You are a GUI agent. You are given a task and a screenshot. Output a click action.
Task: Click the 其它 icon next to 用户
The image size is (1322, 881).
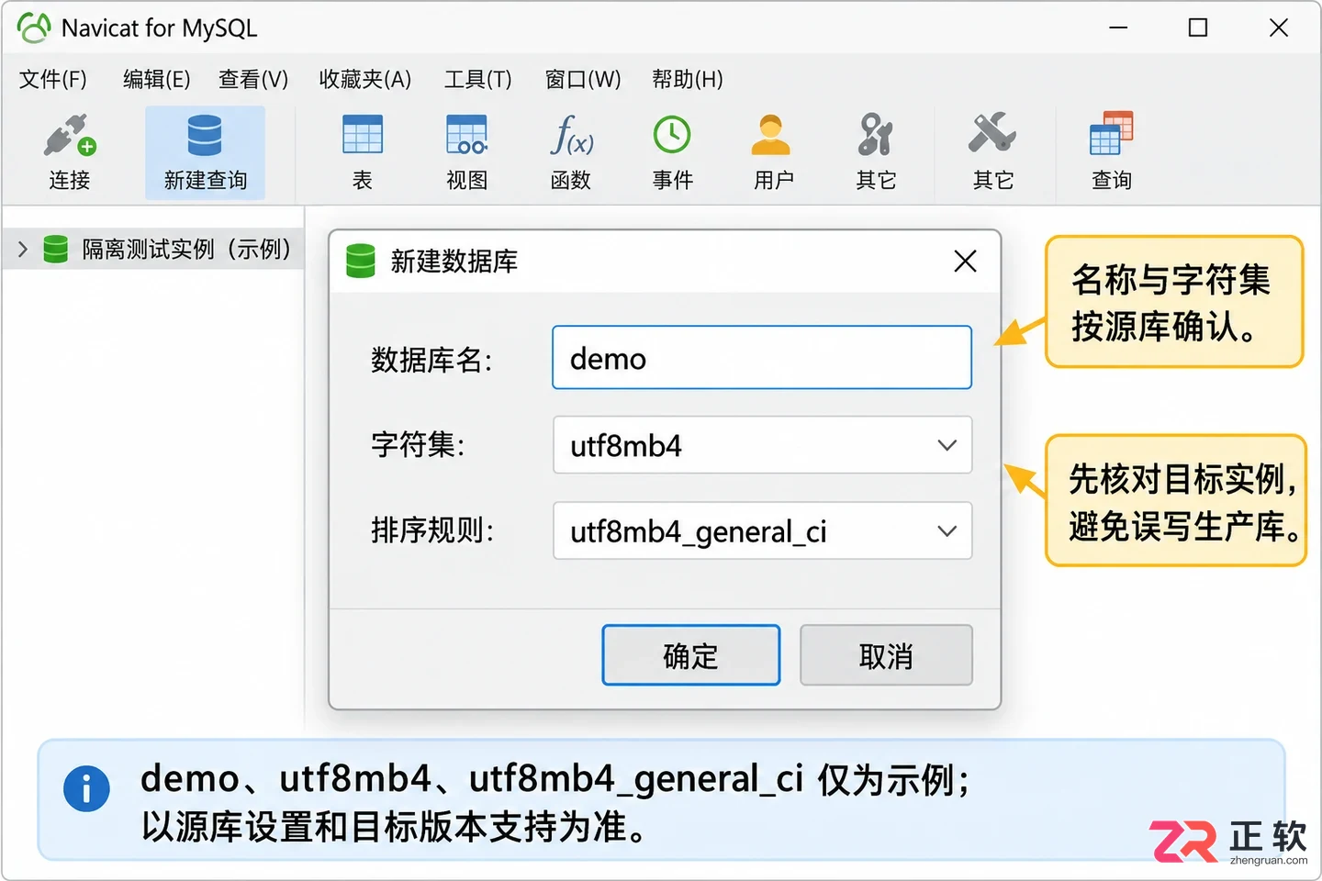(x=876, y=134)
